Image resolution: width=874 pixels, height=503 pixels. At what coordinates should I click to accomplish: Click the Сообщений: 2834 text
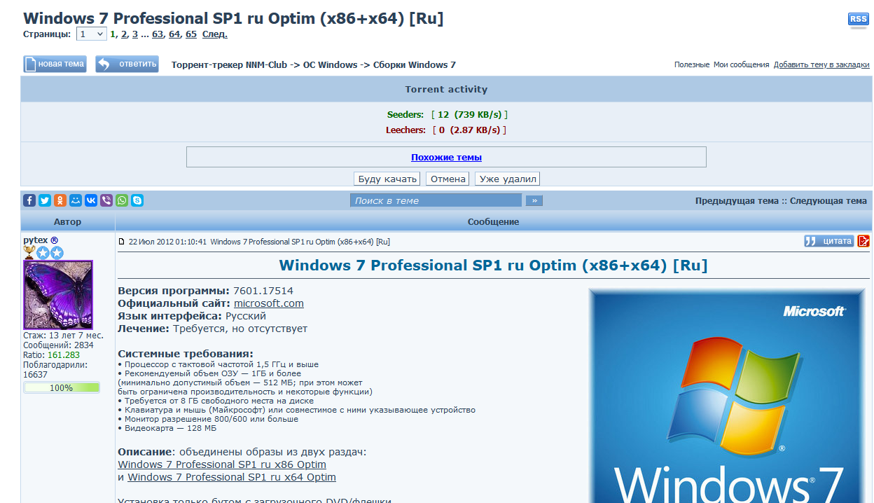point(58,345)
